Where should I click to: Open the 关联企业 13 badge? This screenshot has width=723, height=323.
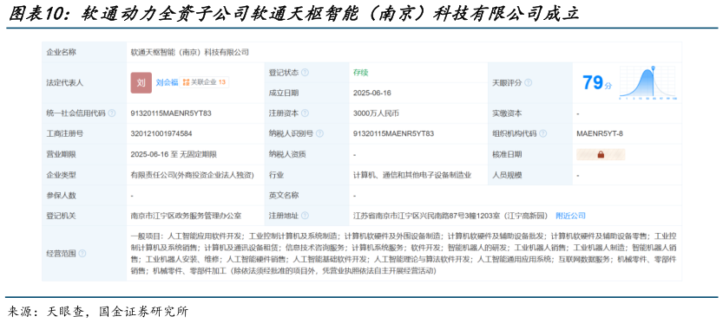click(204, 82)
